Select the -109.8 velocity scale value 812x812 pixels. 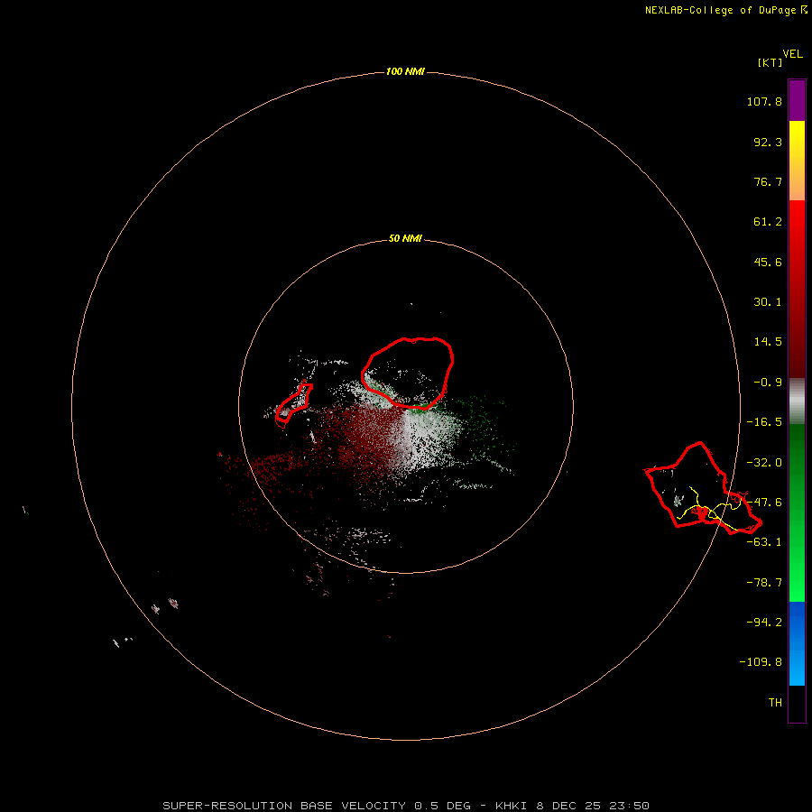coord(761,662)
